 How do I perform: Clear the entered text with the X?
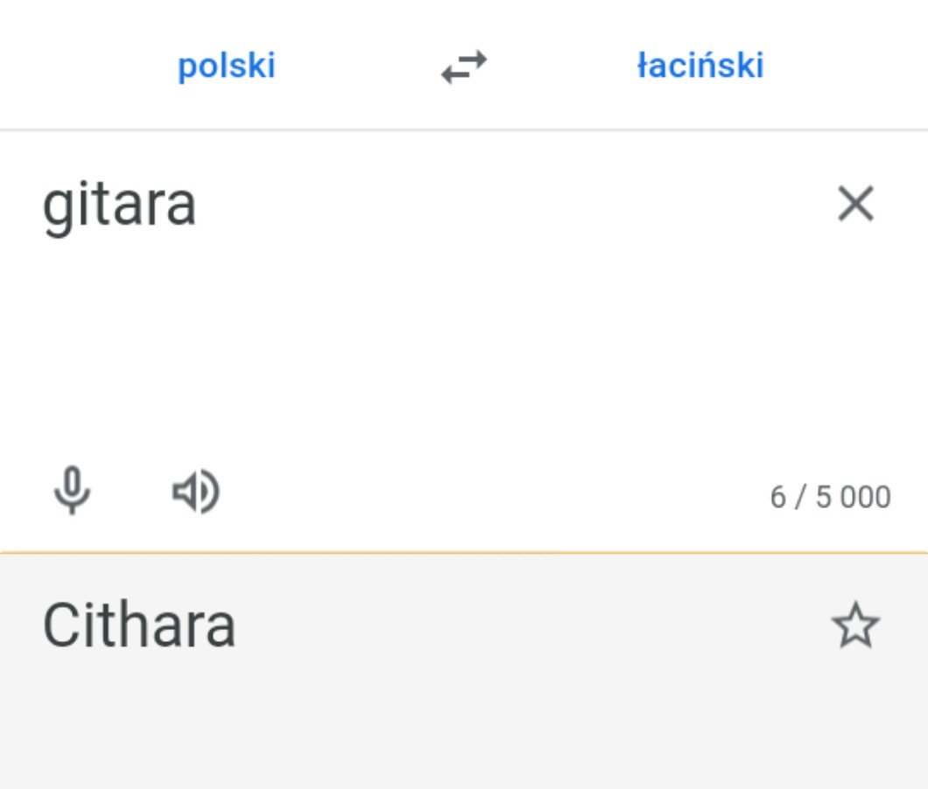855,205
